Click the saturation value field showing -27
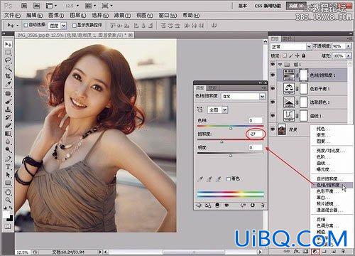The image size is (355, 256). [255, 134]
